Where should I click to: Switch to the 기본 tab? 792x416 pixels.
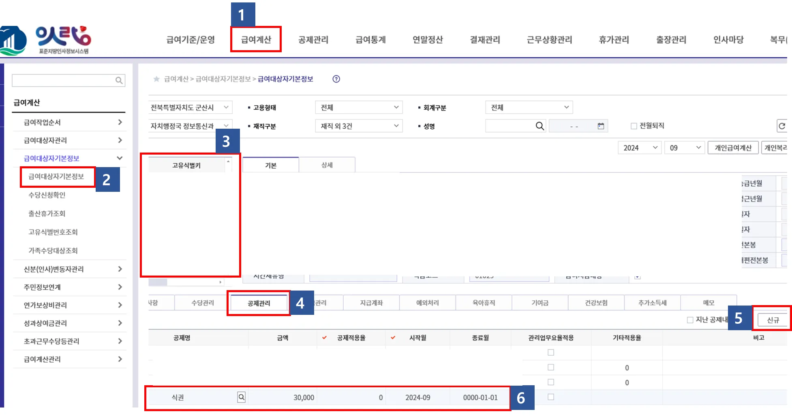(x=271, y=165)
